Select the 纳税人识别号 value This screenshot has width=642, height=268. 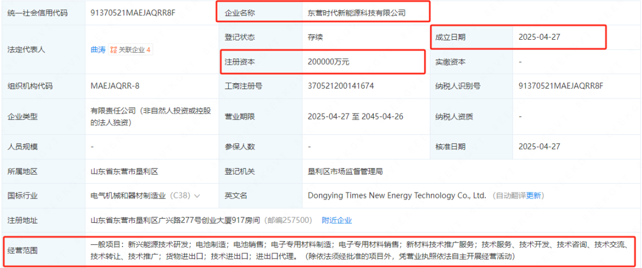(x=561, y=86)
